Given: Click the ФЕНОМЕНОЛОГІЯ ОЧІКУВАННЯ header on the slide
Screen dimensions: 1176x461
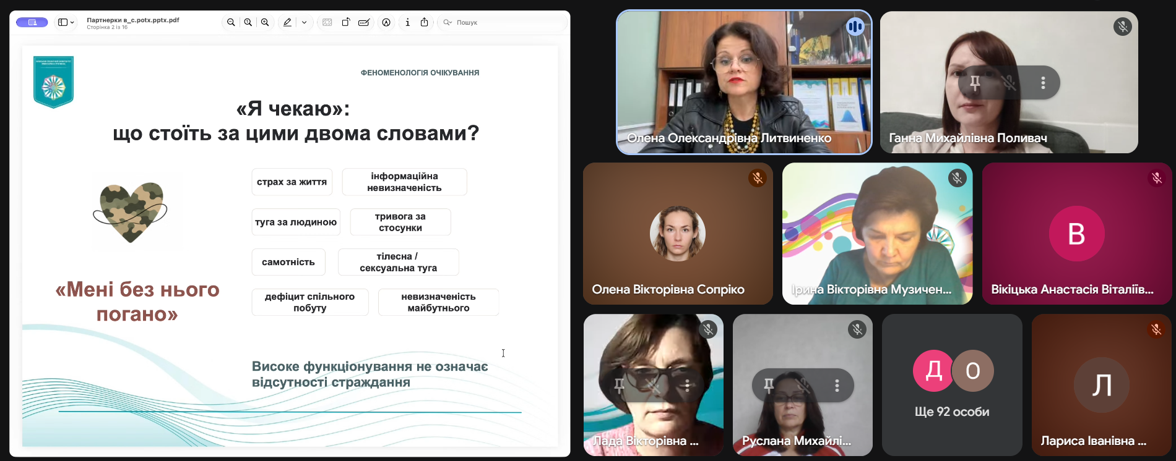Looking at the screenshot, I should pos(420,73).
